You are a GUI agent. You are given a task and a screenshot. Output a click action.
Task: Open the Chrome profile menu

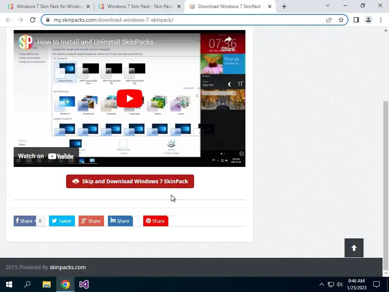tap(368, 20)
